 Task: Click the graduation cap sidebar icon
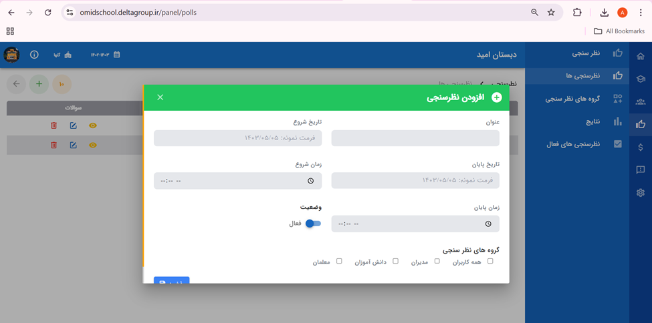coord(641,79)
